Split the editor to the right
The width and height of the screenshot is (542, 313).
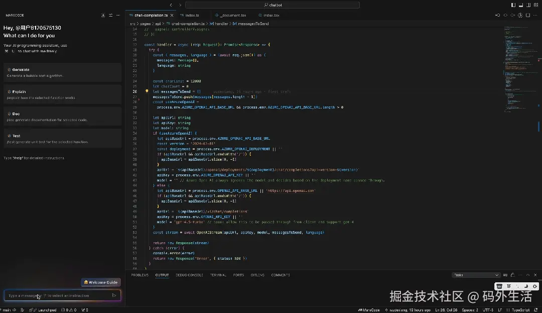[528, 15]
